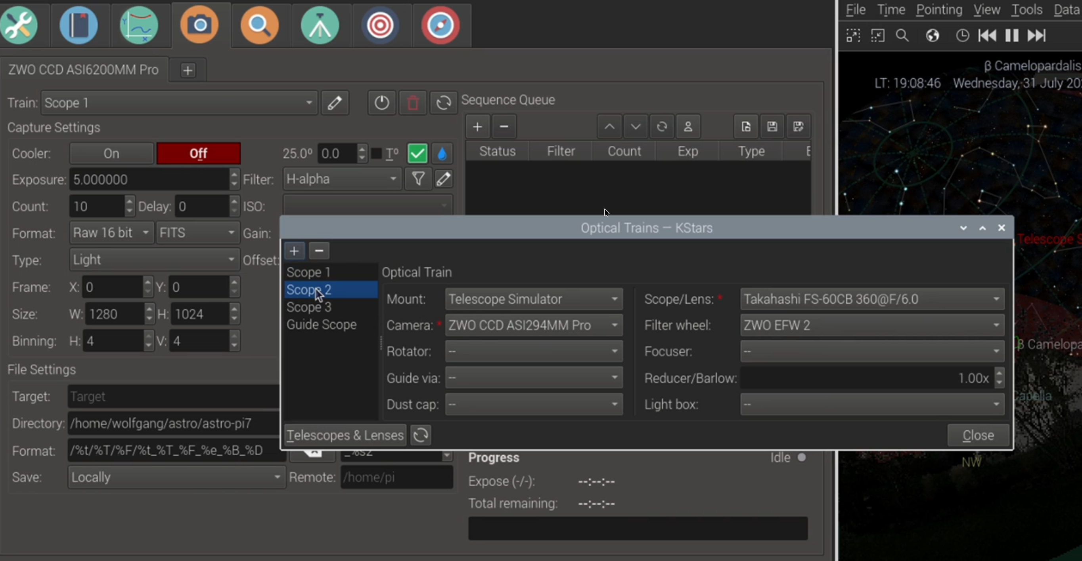The height and width of the screenshot is (561, 1082).
Task: Edit optical train with pencil icon
Action: click(x=335, y=103)
